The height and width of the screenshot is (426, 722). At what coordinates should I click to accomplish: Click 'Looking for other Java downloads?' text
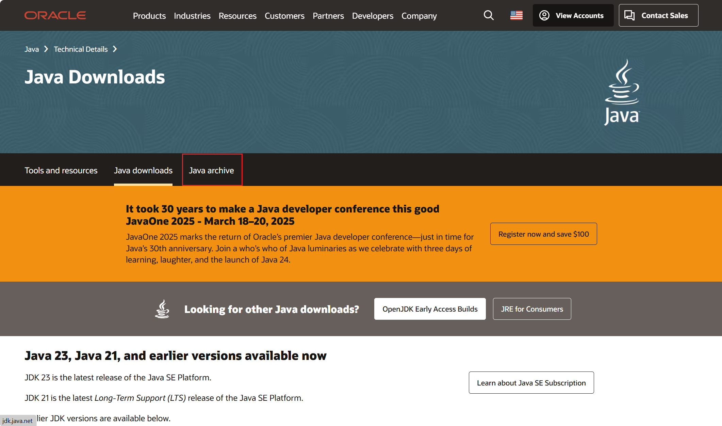[272, 309]
